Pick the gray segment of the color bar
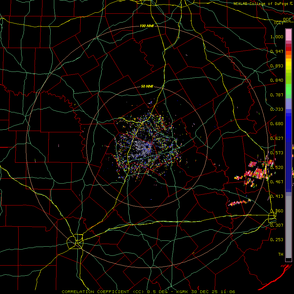 288,227
